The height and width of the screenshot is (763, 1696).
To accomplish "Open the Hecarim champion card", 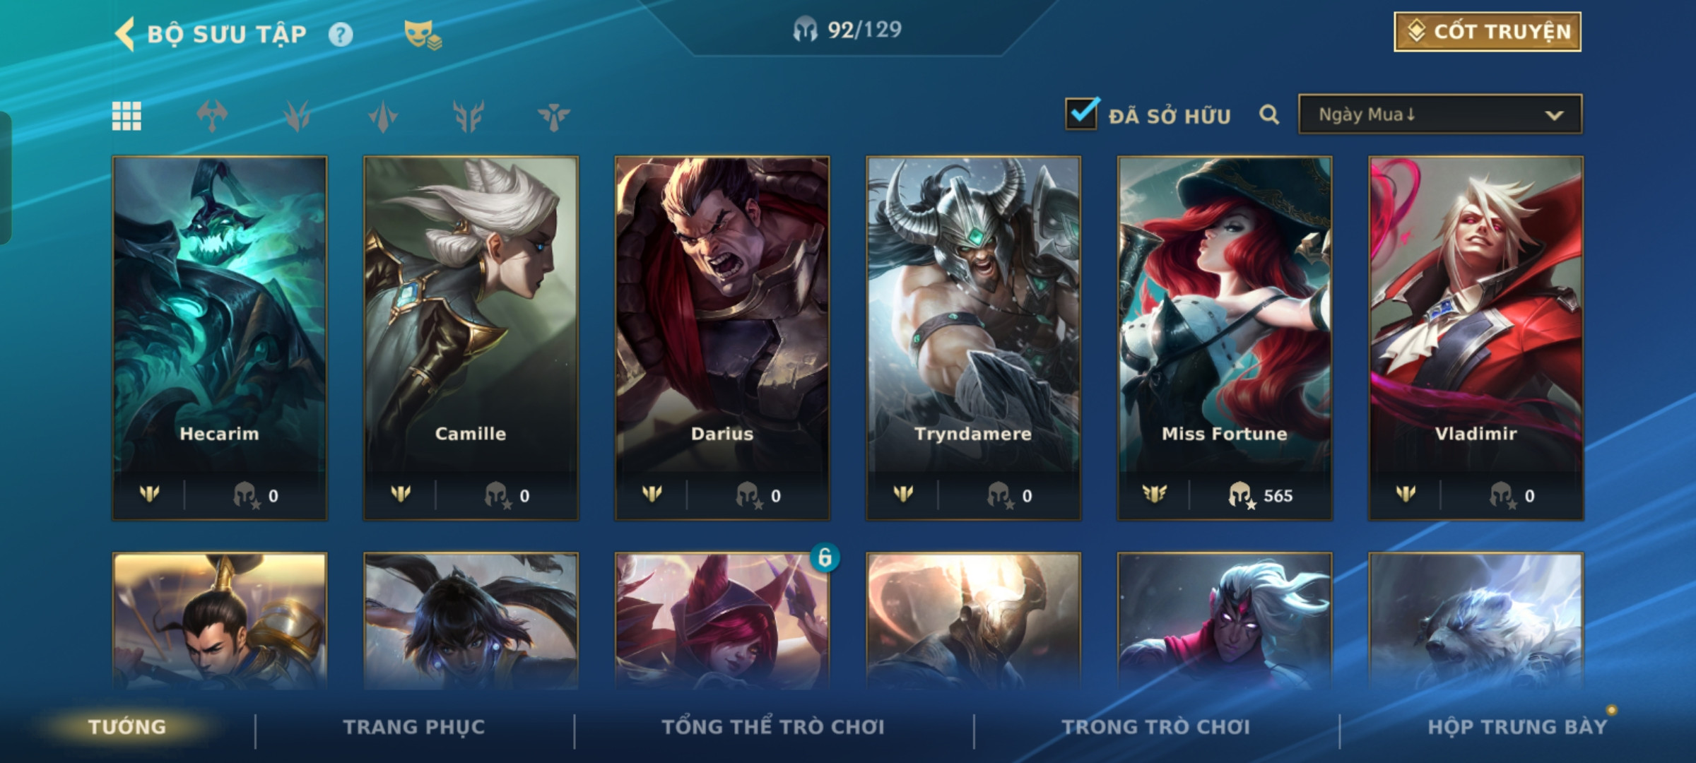I will click(x=220, y=338).
